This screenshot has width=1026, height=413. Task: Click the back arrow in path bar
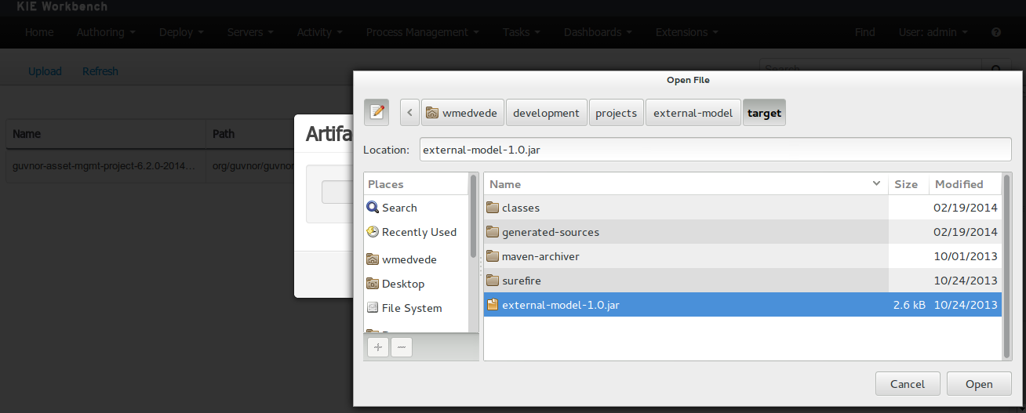409,112
